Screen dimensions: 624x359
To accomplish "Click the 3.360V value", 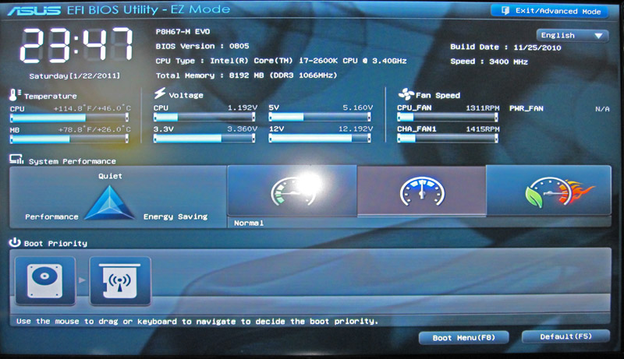I will tap(242, 128).
